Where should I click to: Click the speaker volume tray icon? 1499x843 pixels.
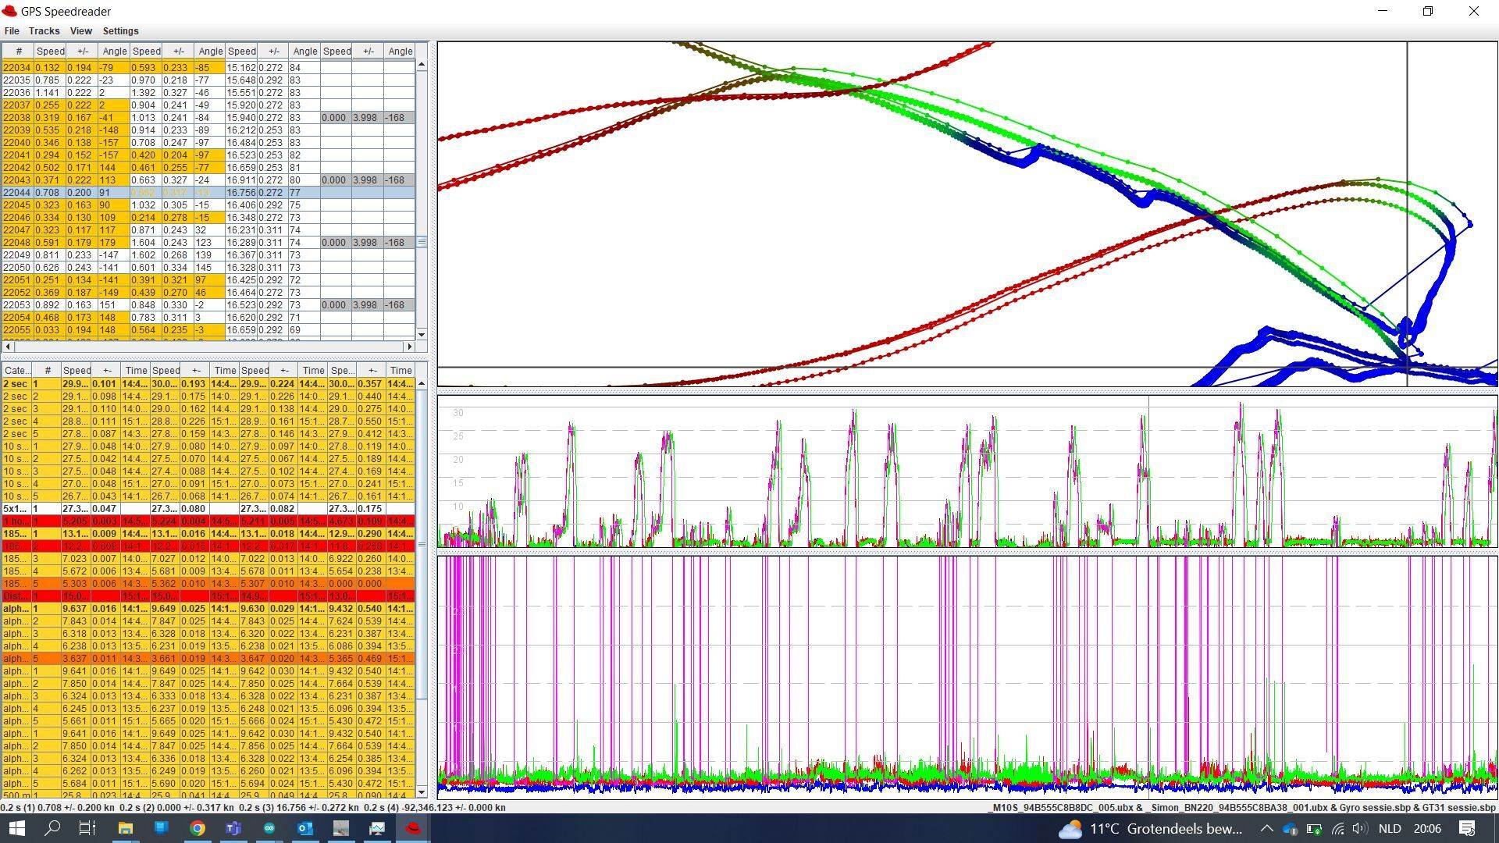click(x=1359, y=828)
